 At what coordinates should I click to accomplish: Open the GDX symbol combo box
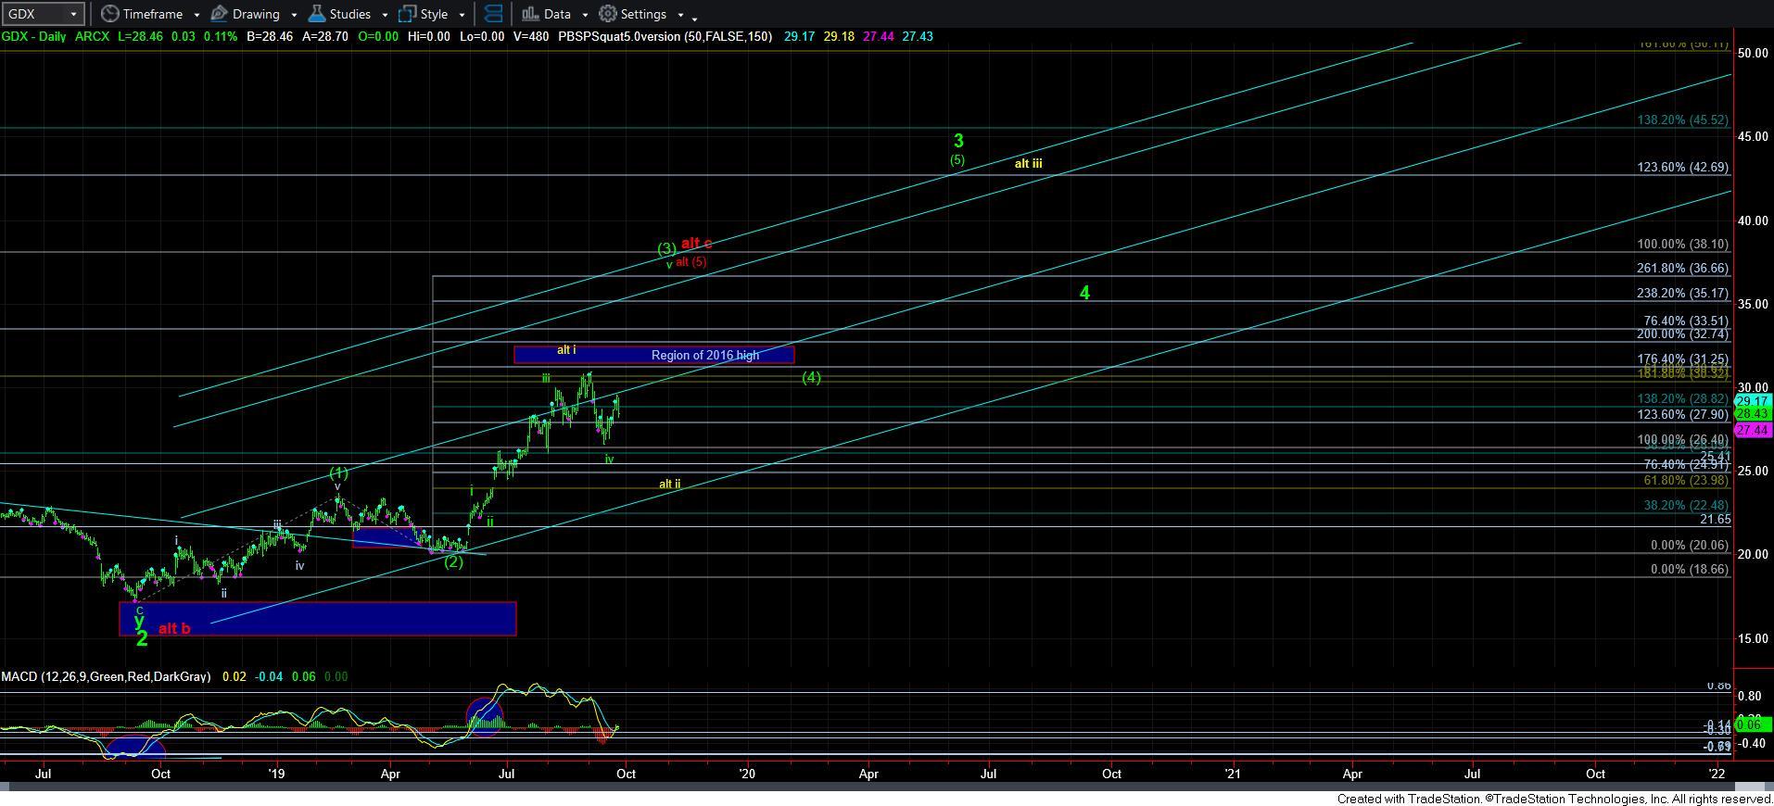coord(44,14)
